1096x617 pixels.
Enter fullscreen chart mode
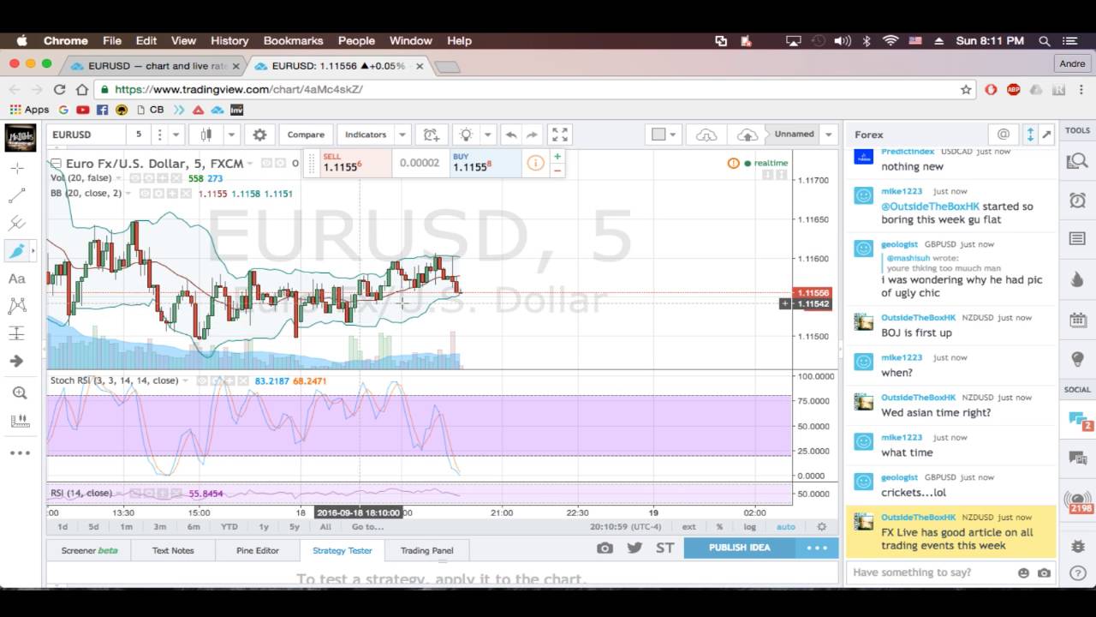(x=560, y=135)
